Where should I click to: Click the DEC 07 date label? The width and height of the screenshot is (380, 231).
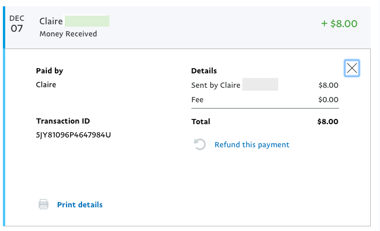click(x=17, y=24)
